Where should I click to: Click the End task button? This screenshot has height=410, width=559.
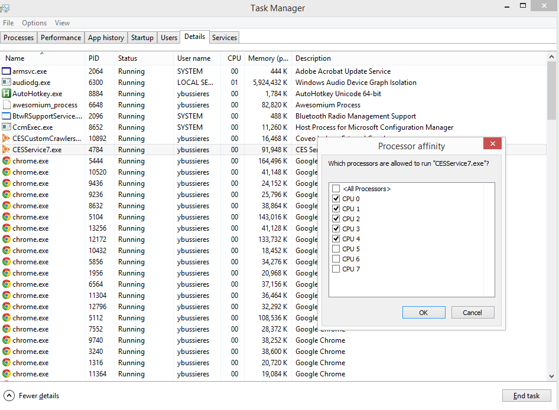pos(526,396)
